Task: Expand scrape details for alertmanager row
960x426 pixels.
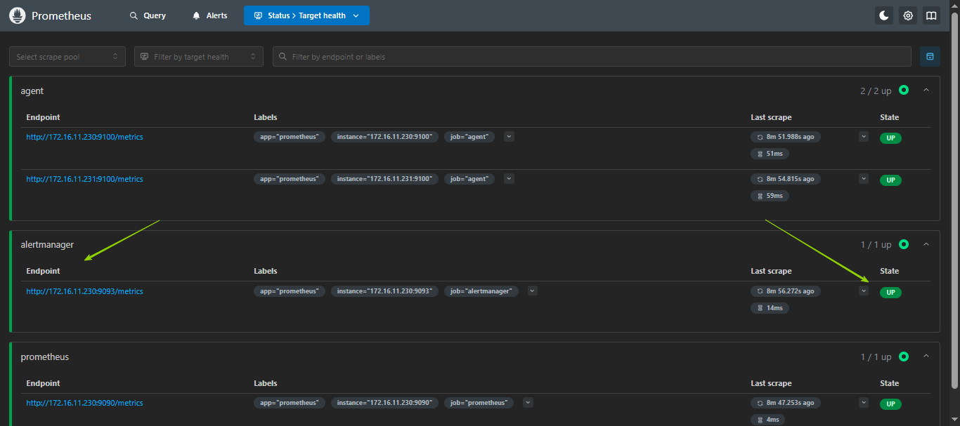Action: pyautogui.click(x=864, y=290)
